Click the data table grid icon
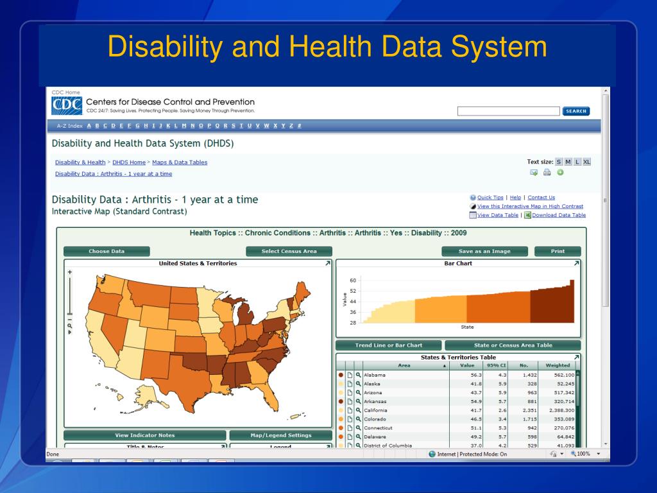Screen dimensions: 657x493 pyautogui.click(x=473, y=215)
